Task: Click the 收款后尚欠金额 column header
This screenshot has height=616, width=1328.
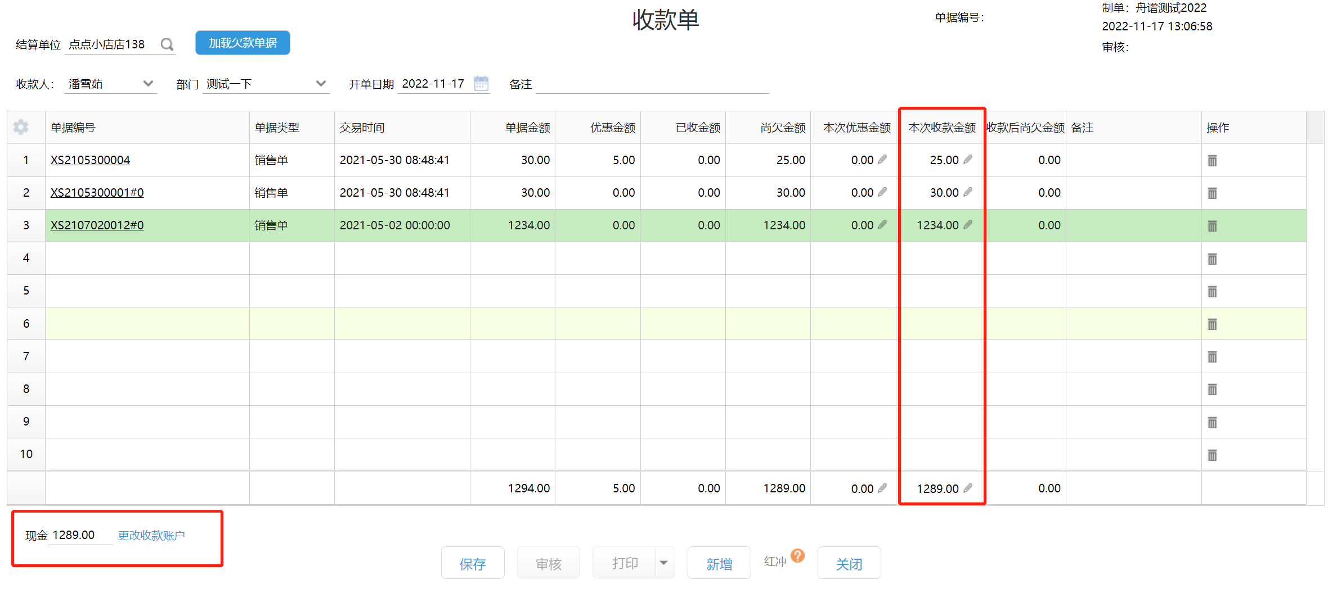Action: (x=1025, y=128)
